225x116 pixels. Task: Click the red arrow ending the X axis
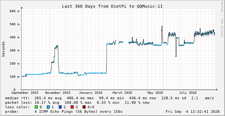217,90
